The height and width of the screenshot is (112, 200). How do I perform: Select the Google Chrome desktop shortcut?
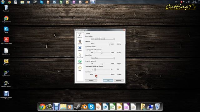[6, 19]
